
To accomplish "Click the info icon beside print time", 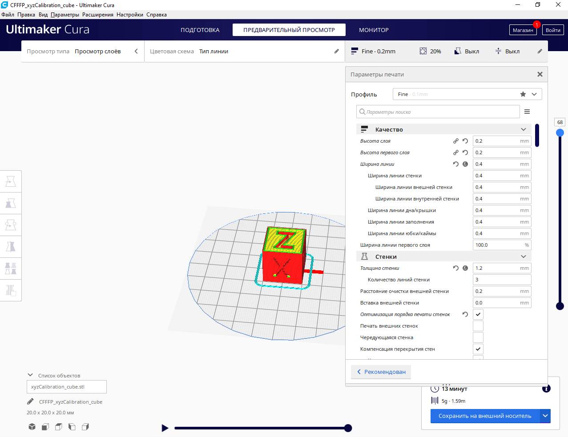I will click(547, 389).
